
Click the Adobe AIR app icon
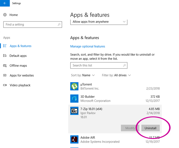[74, 140]
